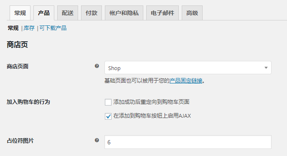Image resolution: width=287 pixels, height=156 pixels.
Task: Open the 高级 tab
Action: (x=192, y=13)
